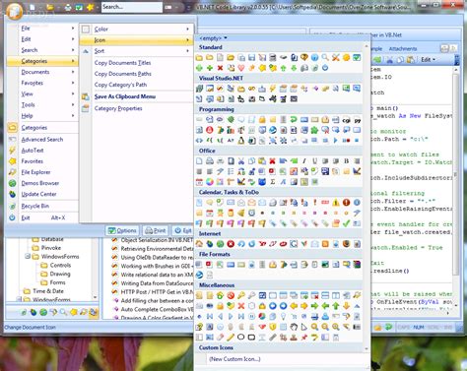Choose the green puzzle piece in Programming section
This screenshot has width=467, height=371.
tap(314, 130)
